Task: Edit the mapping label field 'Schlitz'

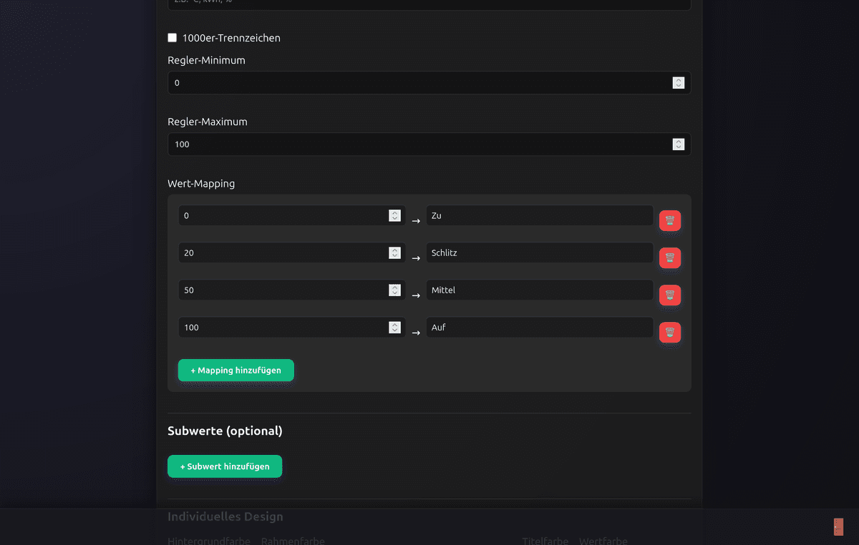Action: (540, 252)
